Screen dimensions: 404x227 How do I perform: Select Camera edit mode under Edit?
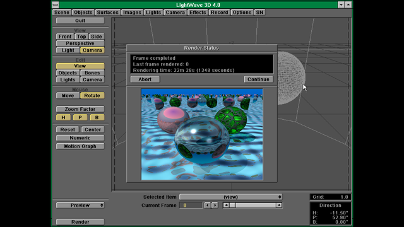[x=92, y=79]
